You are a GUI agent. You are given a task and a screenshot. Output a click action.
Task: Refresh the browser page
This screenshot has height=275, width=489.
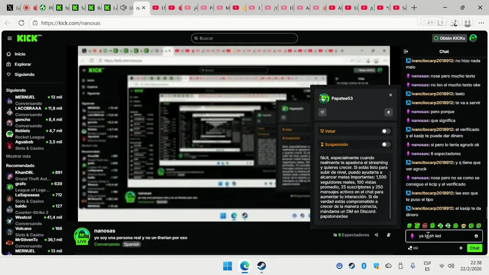(21, 23)
